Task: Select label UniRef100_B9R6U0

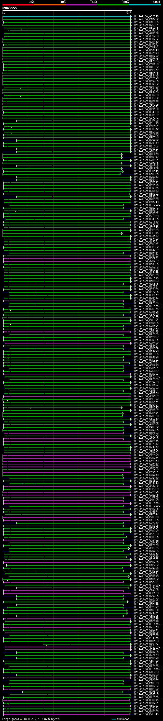Action: click(146, 84)
